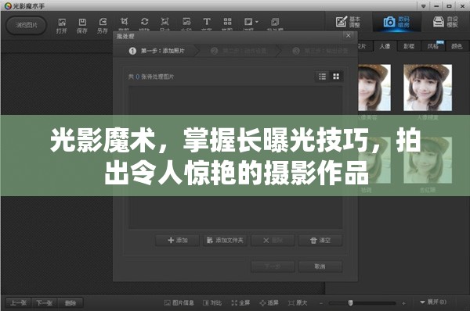
Task: Expand the border tool dropdown arrow
Action: click(257, 22)
